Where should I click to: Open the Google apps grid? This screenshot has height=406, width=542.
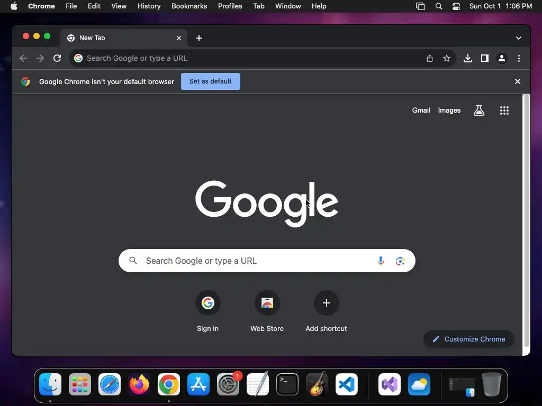504,110
